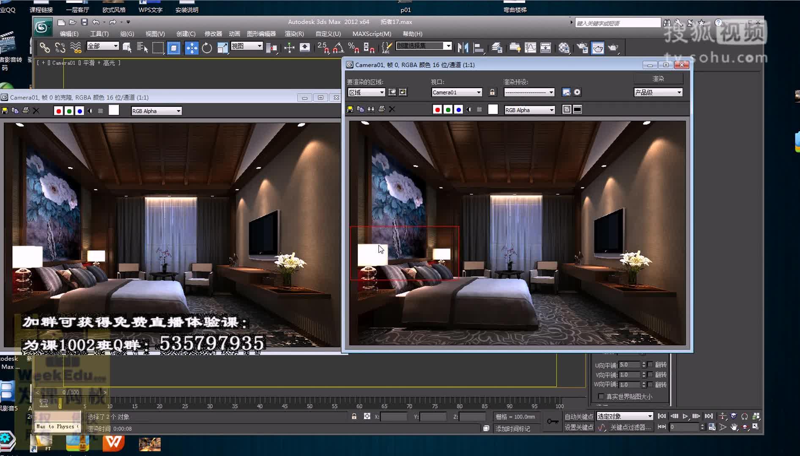The height and width of the screenshot is (456, 800).
Task: Print image in Camera01 render window
Action: coord(381,109)
